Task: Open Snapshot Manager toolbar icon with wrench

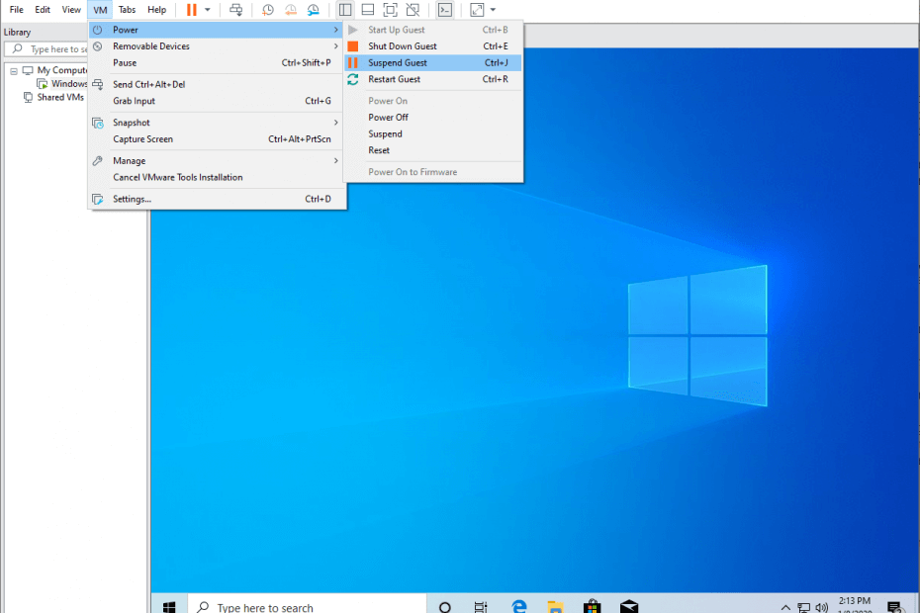Action: (314, 10)
